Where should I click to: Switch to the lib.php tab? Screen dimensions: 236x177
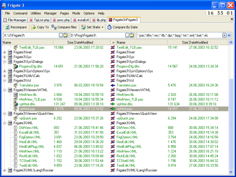99,20
